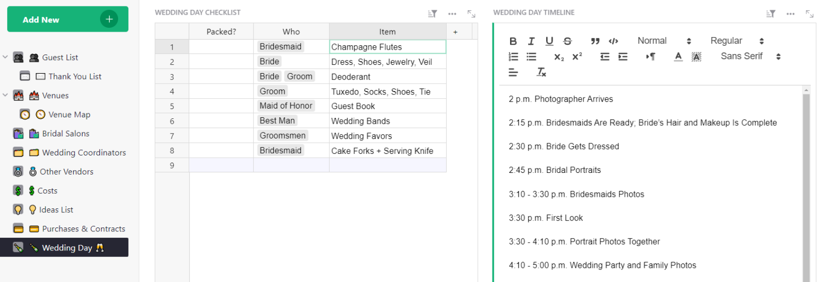Switch text direction to right-to-left
This screenshot has width=820, height=282.
point(651,56)
